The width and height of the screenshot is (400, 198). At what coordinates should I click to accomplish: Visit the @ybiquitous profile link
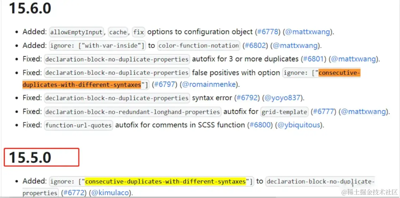pyautogui.click(x=299, y=125)
